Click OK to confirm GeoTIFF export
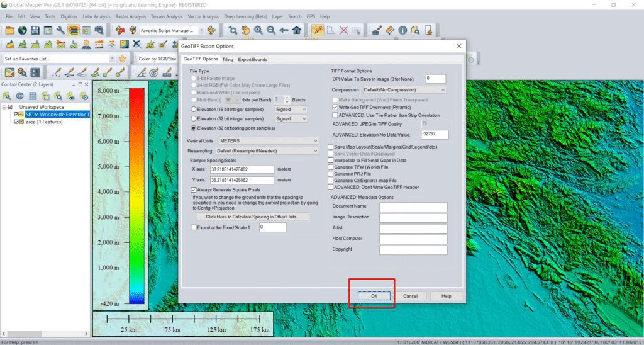Viewport: 644px width, 345px height. tap(374, 296)
